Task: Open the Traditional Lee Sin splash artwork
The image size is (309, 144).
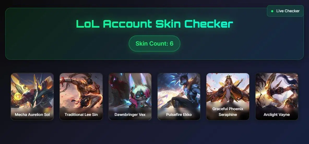Action: 81,91
